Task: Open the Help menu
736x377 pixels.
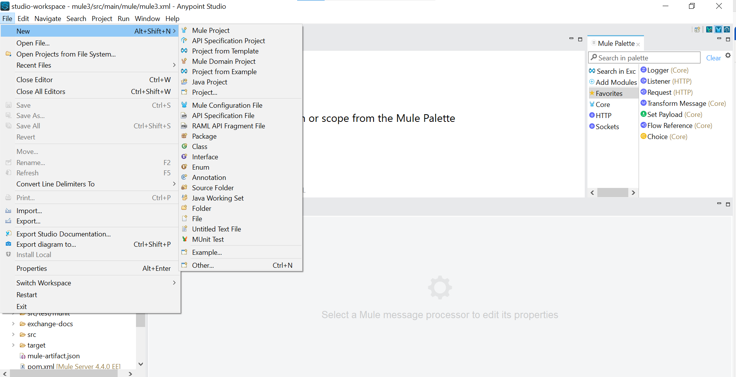Action: [172, 18]
